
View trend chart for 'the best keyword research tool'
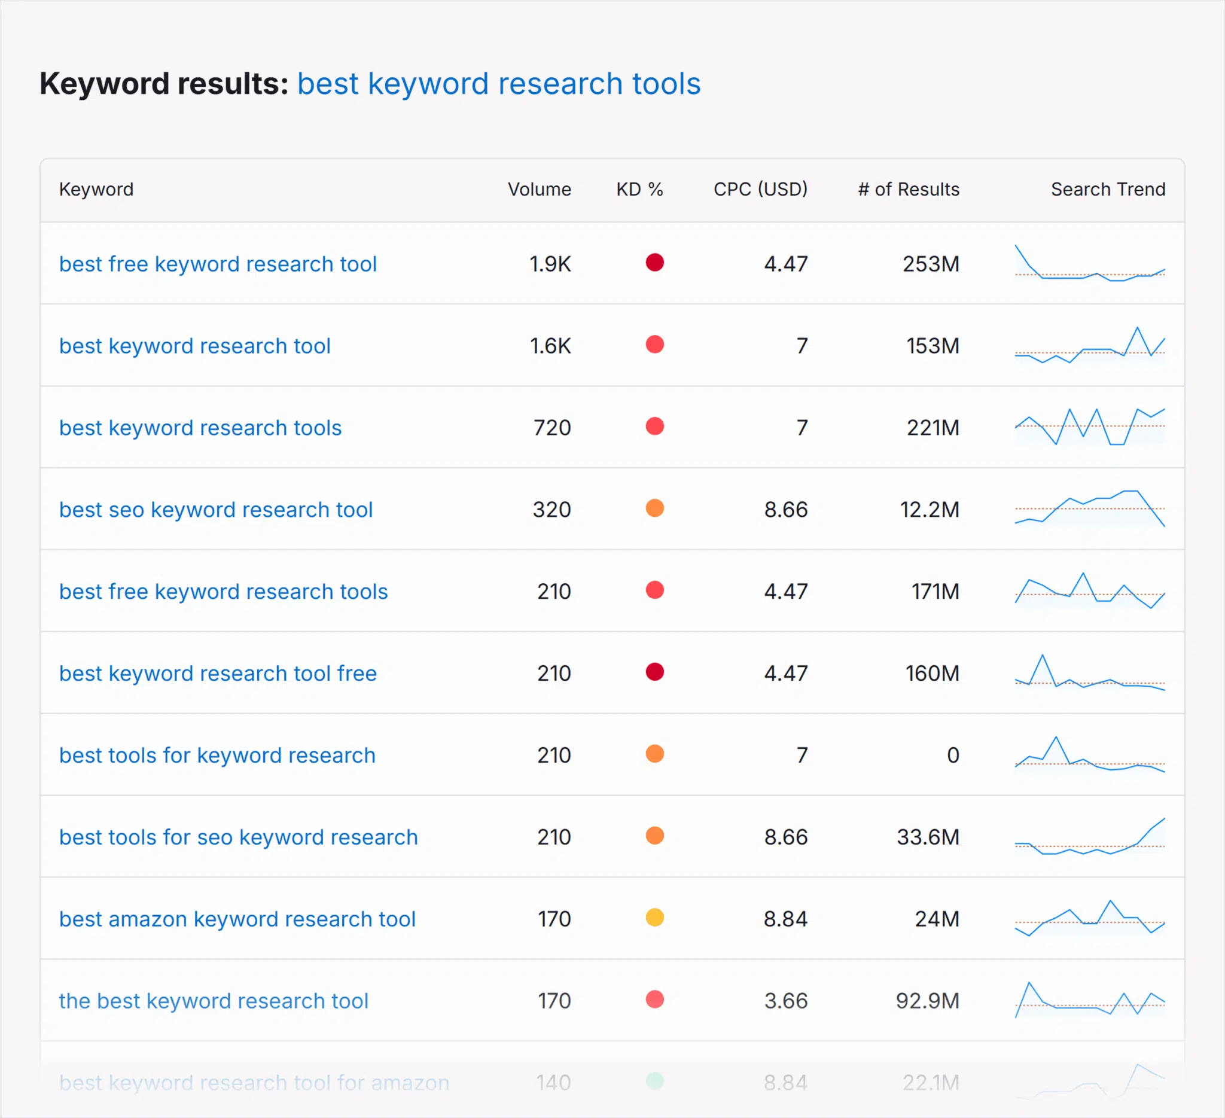[x=1090, y=1000]
